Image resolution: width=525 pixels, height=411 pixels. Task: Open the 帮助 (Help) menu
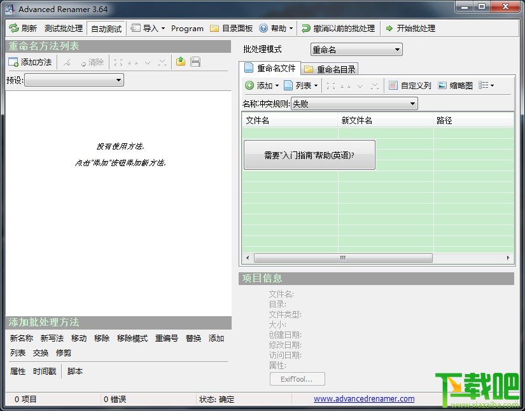point(275,28)
